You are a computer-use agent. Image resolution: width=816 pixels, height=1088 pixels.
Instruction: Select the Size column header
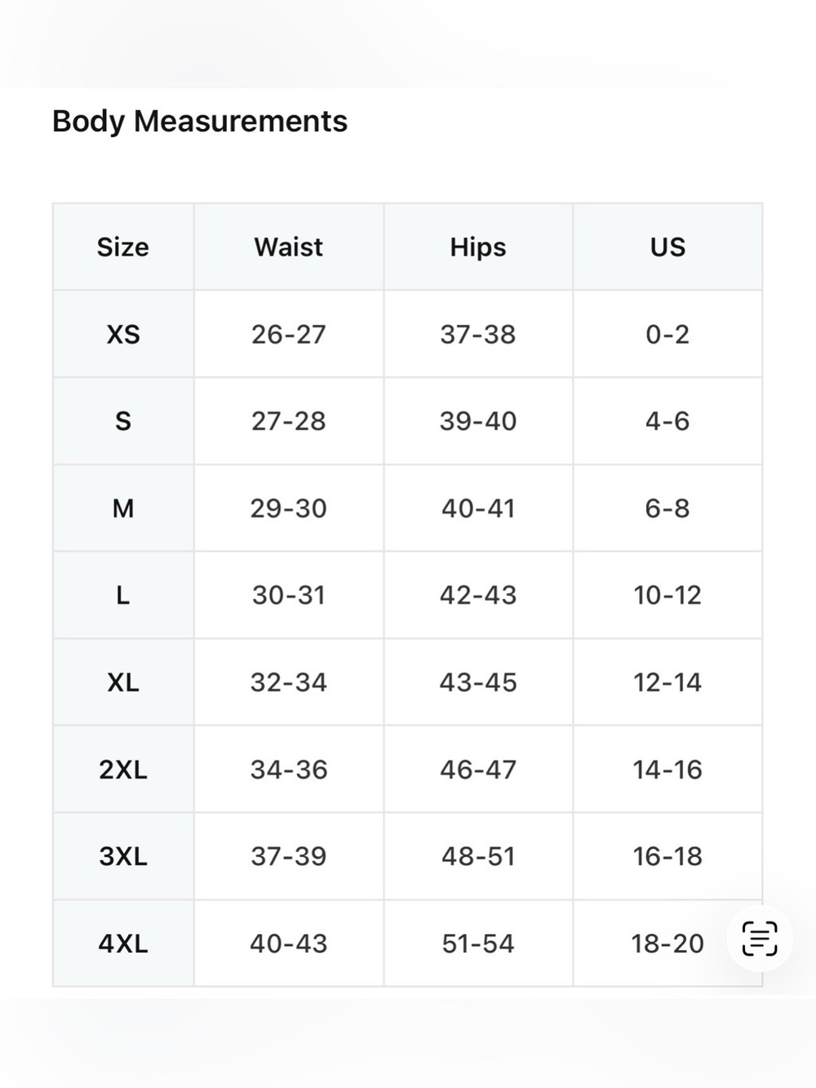click(x=123, y=247)
